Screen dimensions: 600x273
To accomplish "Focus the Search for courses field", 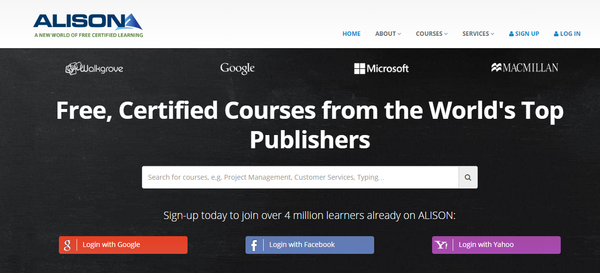I will pos(300,177).
